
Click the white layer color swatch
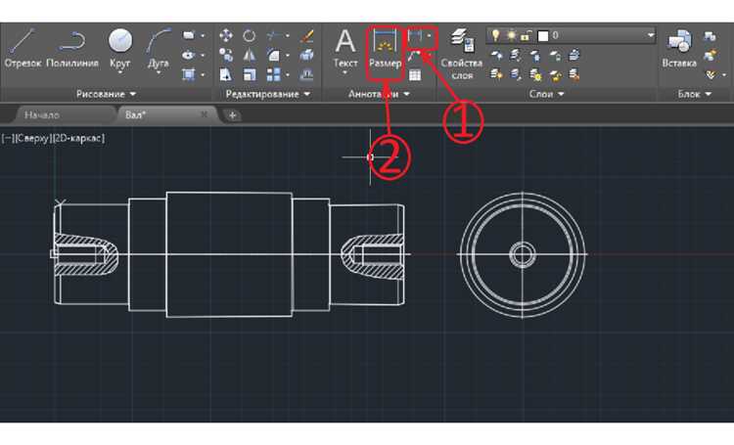point(543,35)
